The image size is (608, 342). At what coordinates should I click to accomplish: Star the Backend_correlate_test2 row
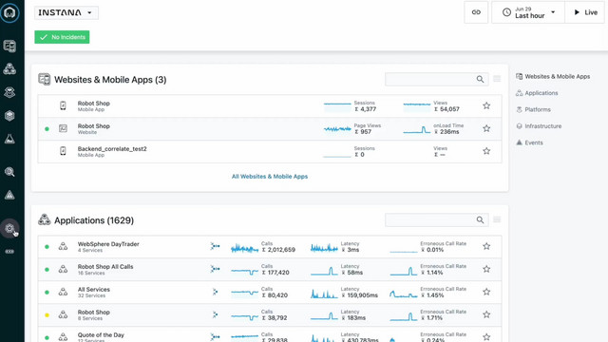(486, 151)
